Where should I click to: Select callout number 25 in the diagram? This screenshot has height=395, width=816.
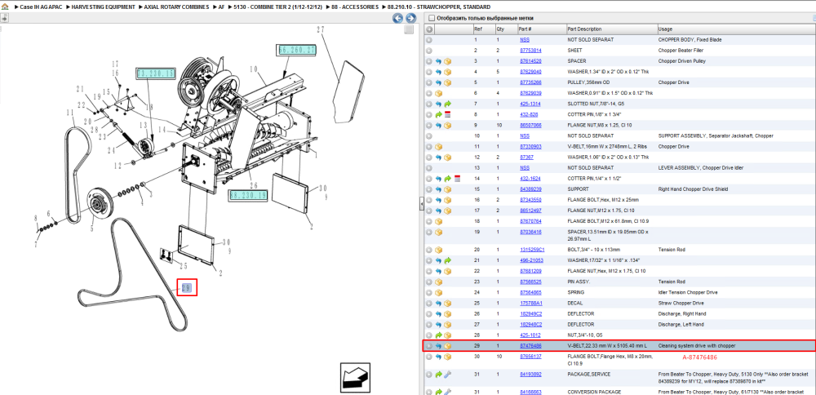tap(183, 266)
